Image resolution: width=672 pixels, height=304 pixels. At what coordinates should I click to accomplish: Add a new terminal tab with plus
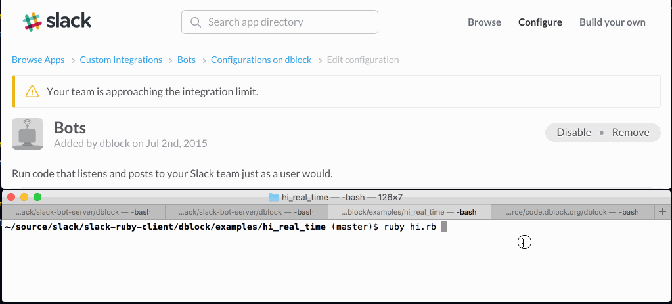point(663,212)
